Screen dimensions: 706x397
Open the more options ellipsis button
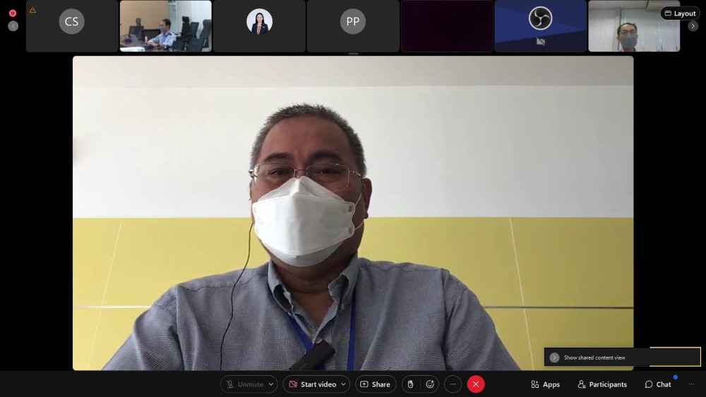pyautogui.click(x=453, y=384)
